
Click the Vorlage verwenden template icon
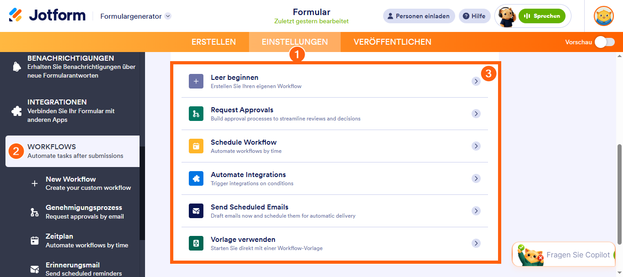click(196, 243)
